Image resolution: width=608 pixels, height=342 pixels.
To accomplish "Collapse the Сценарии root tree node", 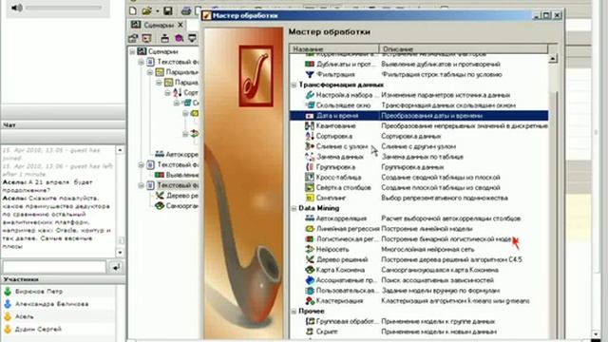I will [132, 51].
